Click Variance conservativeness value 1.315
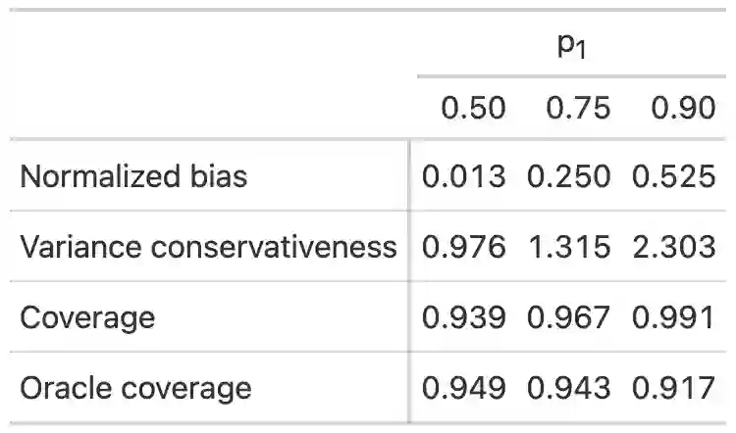Screen dimensions: 736x433 click(x=569, y=247)
